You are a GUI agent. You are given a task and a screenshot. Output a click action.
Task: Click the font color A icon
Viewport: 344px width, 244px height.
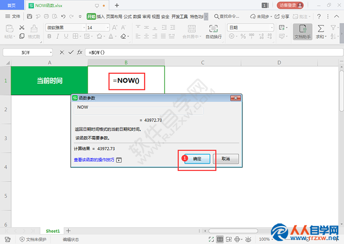pos(111,36)
